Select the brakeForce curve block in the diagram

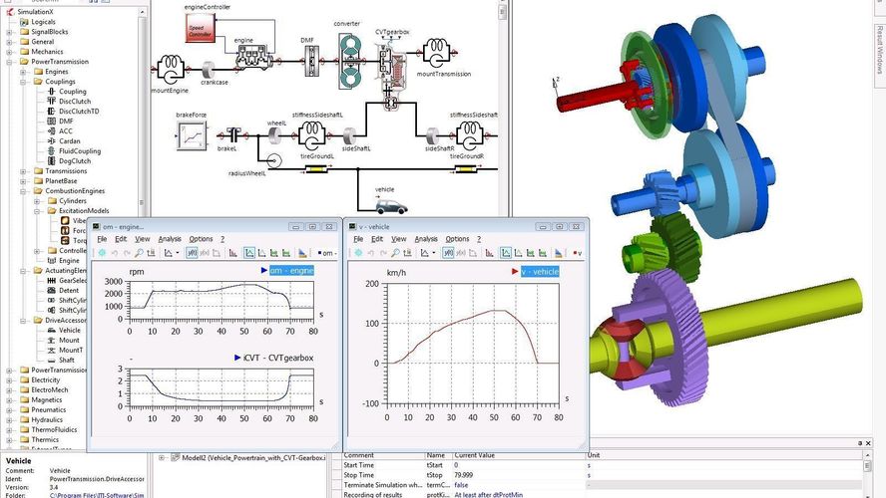click(192, 135)
